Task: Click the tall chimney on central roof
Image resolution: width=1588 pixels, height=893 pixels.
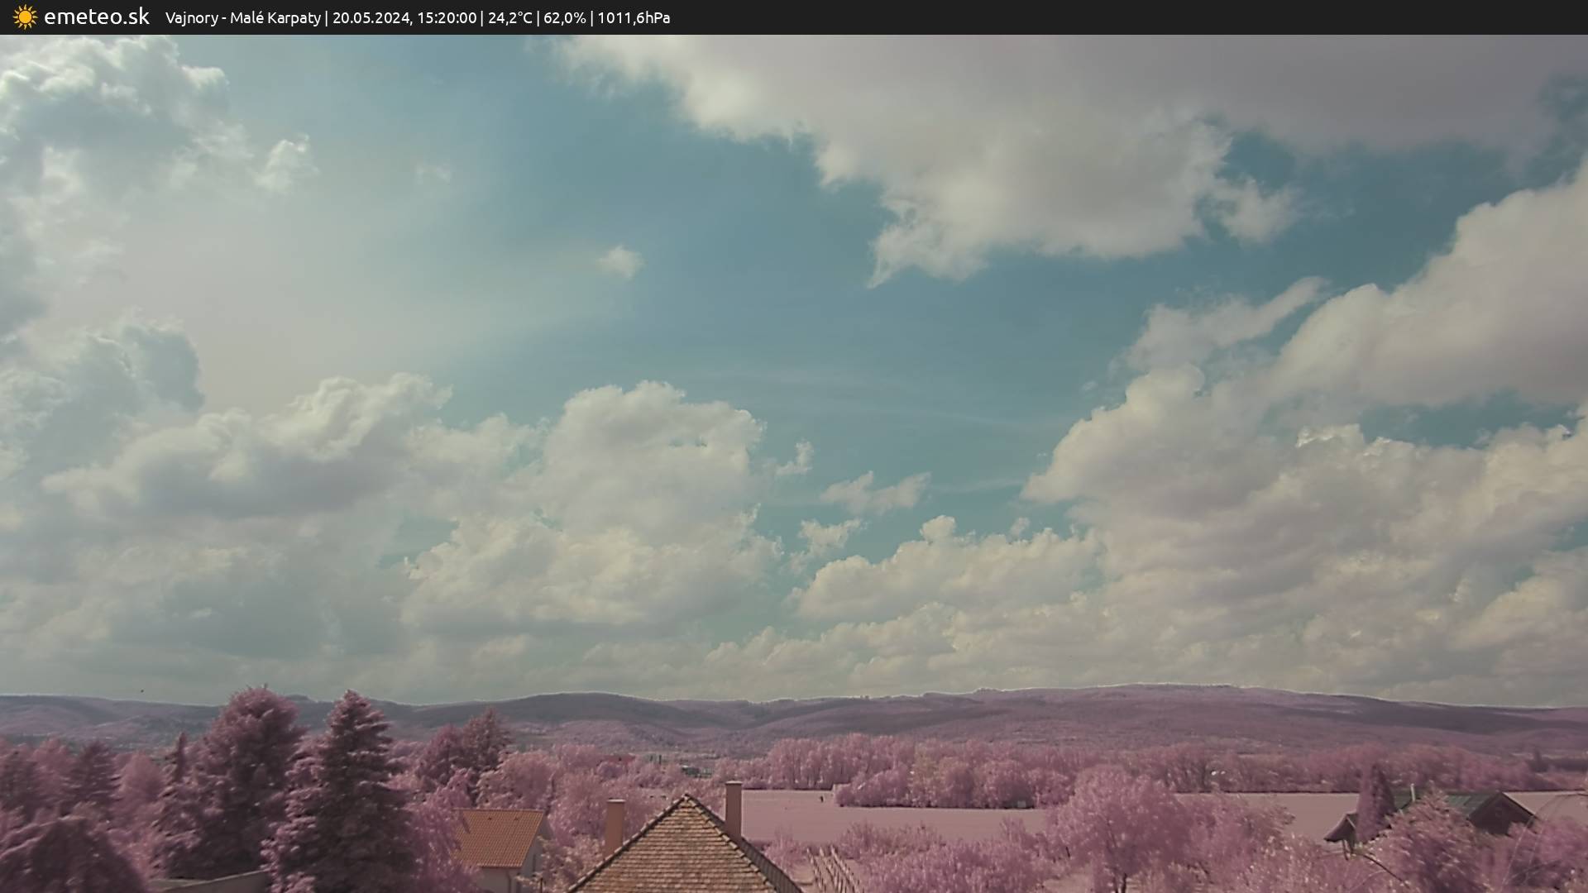Action: click(733, 807)
